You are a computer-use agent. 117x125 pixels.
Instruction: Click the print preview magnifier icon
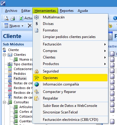(6, 18)
